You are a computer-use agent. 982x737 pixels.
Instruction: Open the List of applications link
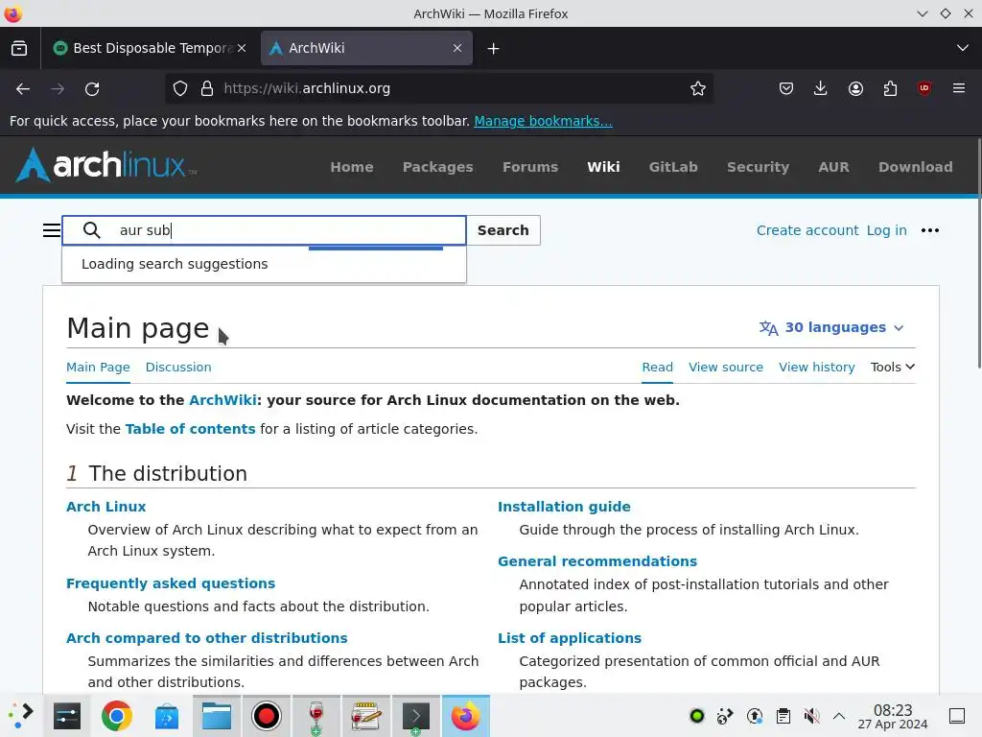(570, 638)
